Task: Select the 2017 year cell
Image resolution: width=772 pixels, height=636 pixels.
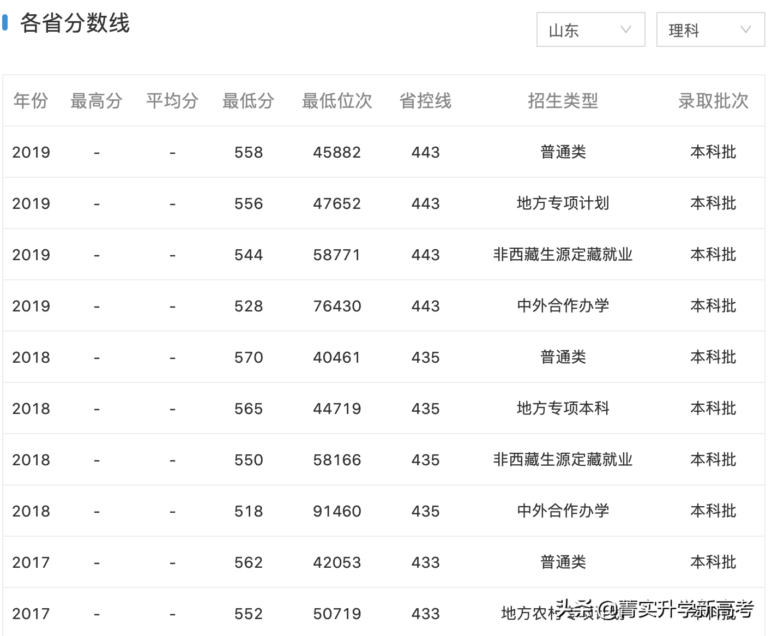Action: [x=31, y=562]
